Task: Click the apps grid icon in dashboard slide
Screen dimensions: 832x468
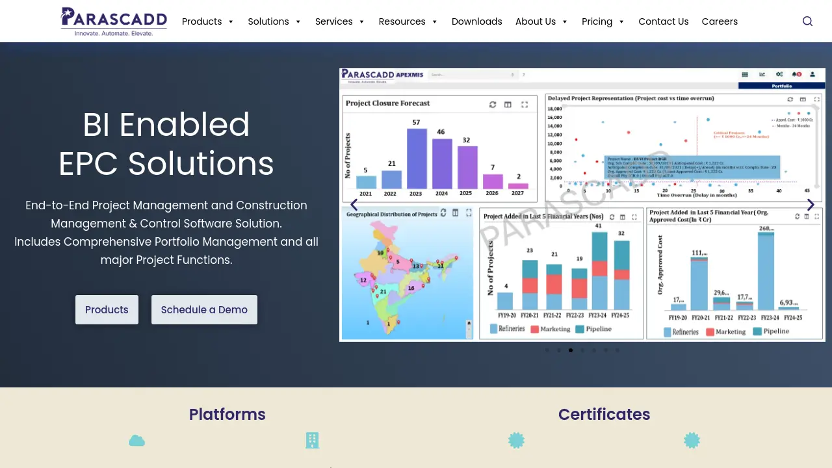Action: (745, 75)
